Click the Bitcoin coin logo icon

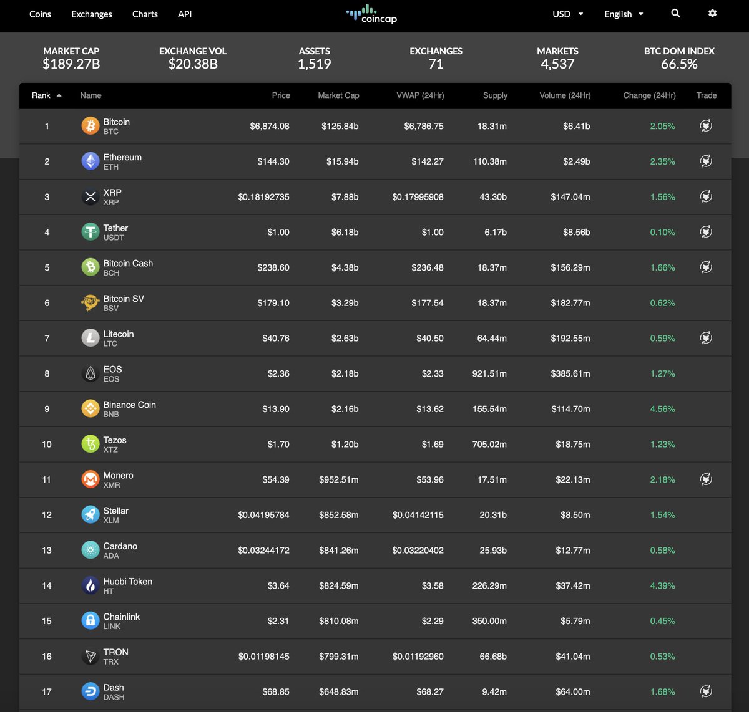(x=91, y=126)
